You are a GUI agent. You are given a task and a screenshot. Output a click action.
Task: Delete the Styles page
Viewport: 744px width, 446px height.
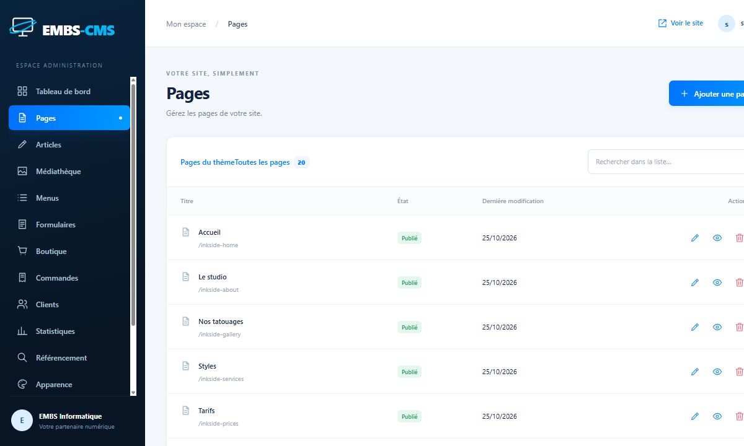[739, 372]
